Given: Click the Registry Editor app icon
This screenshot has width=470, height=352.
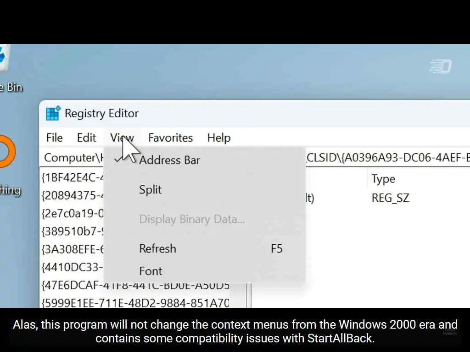Looking at the screenshot, I should pos(53,114).
